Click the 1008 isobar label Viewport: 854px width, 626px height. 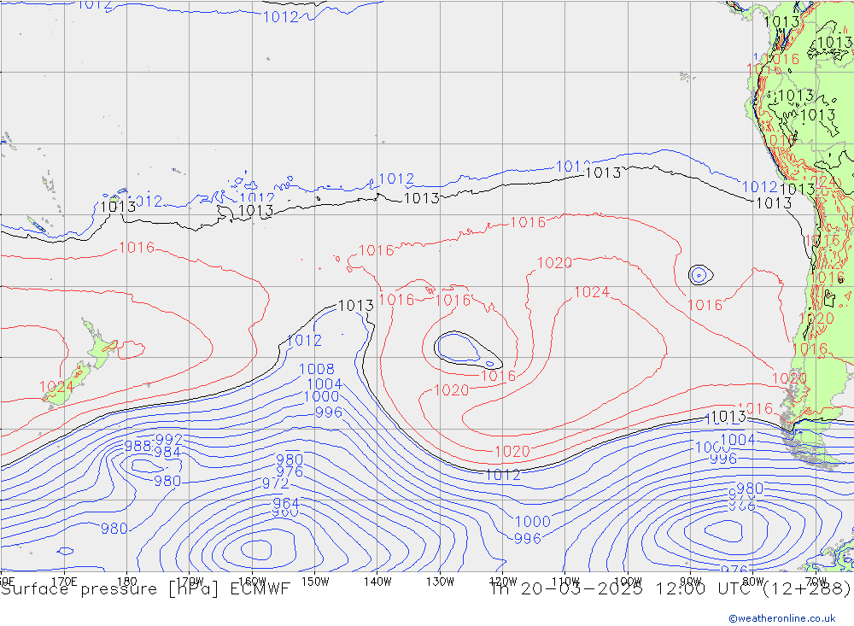(317, 370)
